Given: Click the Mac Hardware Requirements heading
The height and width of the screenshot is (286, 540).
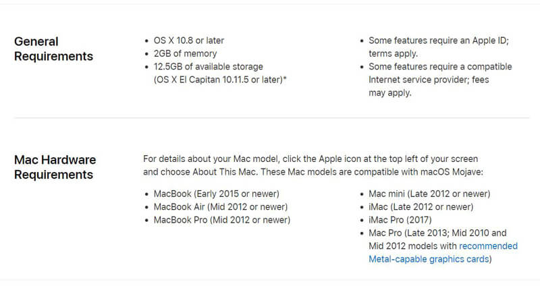Looking at the screenshot, I should click(x=55, y=167).
